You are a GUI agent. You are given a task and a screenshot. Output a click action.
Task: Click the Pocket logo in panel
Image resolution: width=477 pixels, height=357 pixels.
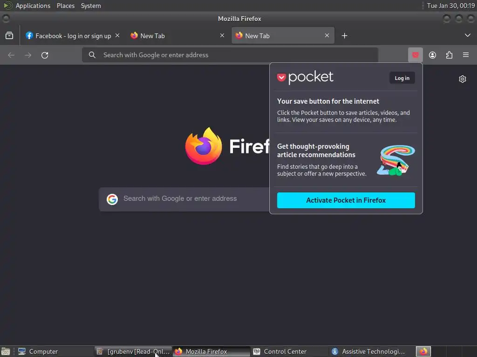[x=305, y=78]
